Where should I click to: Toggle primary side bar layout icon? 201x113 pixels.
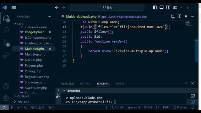click(155, 8)
